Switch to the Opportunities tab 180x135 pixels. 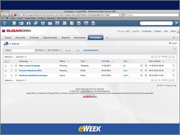(x=50, y=37)
